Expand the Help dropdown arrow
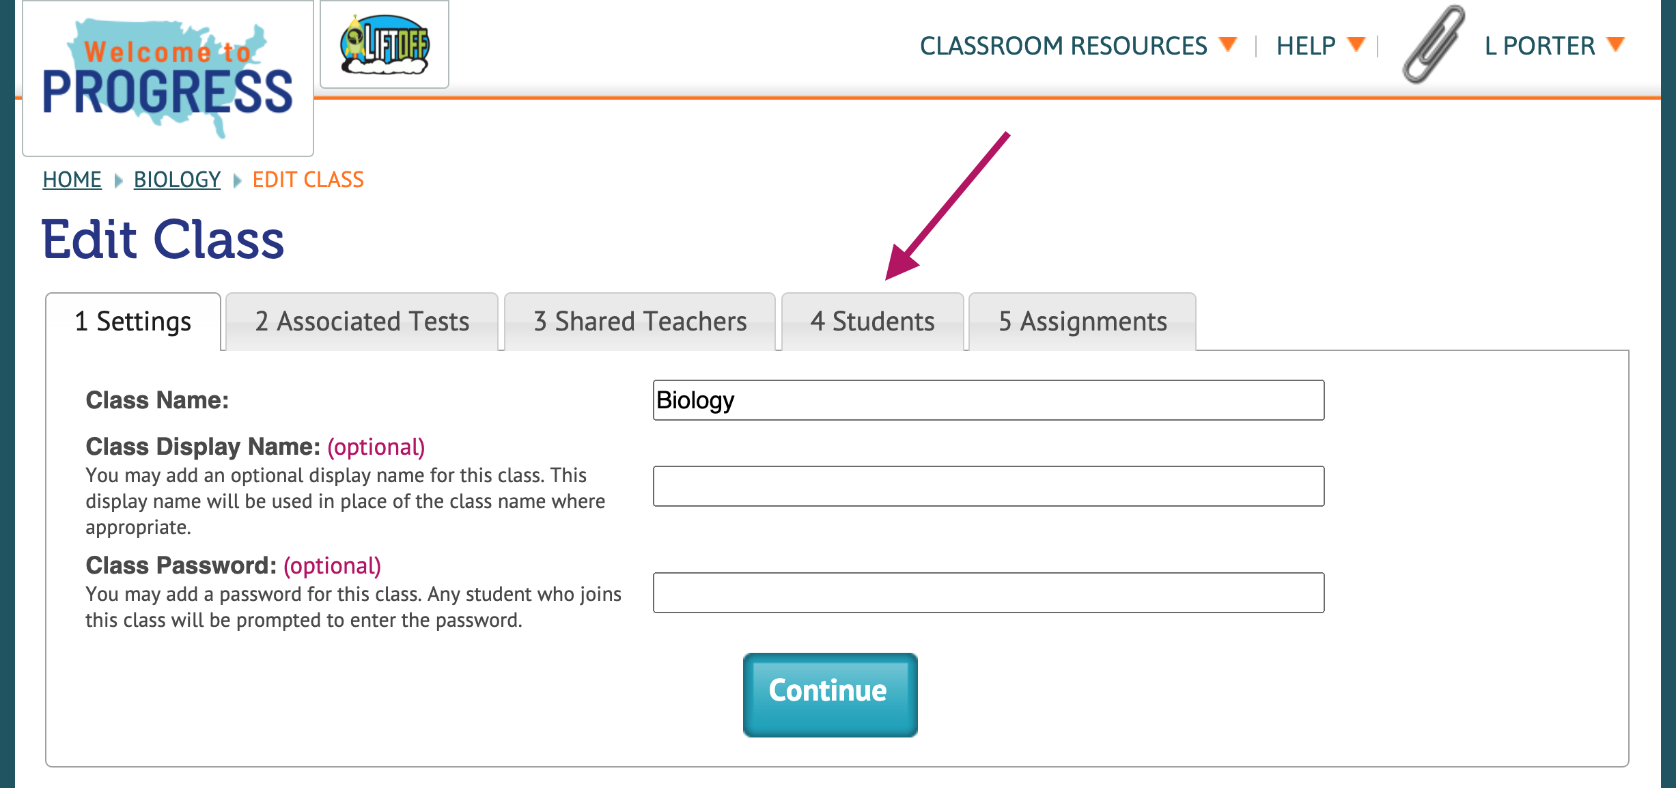The image size is (1676, 788). (1356, 44)
